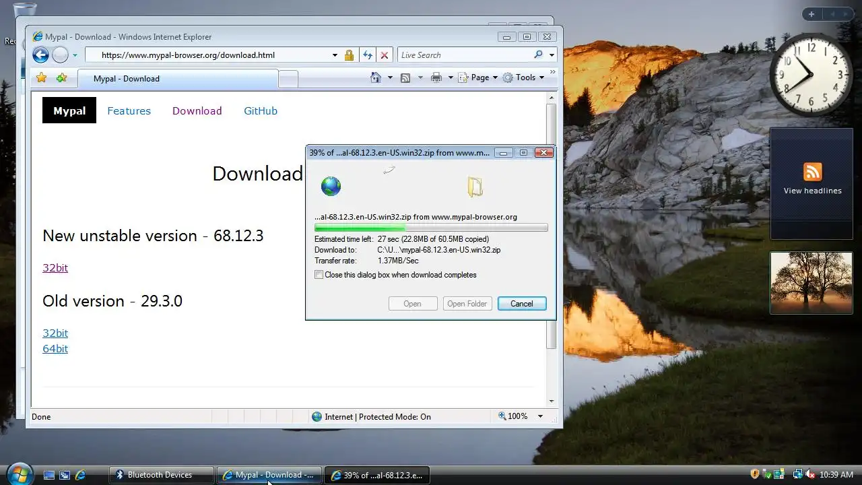862x485 pixels.
Task: Click the Open Folder button
Action: (467, 304)
